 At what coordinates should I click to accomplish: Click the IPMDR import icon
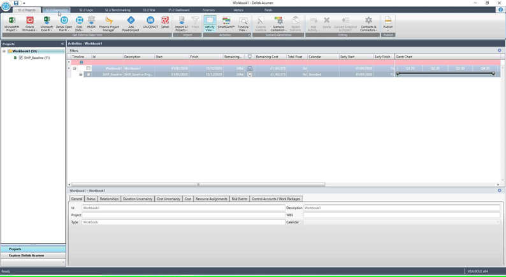point(91,24)
